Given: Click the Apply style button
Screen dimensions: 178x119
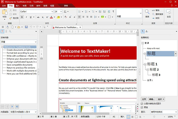Looking at the screenshot, I should point(144,99).
